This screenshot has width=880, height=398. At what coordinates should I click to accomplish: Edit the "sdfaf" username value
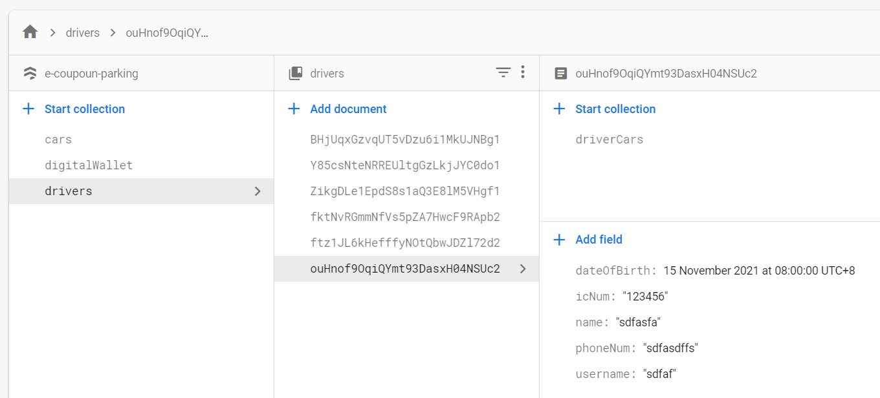pyautogui.click(x=660, y=374)
